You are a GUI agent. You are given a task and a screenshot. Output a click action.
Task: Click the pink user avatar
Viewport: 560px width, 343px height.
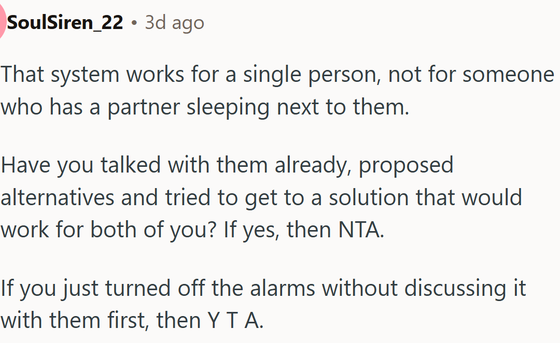click(2, 23)
